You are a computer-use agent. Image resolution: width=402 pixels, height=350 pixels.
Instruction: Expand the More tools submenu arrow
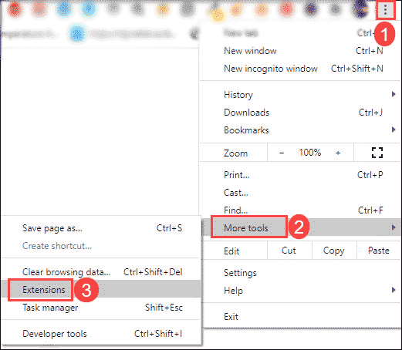(x=394, y=227)
